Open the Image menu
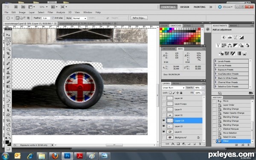 pyautogui.click(x=22, y=12)
